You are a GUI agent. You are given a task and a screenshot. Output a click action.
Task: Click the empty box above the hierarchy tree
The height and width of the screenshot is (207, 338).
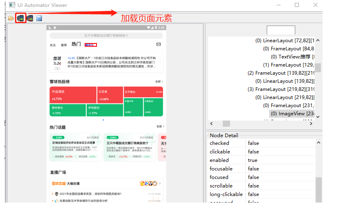click(x=281, y=30)
